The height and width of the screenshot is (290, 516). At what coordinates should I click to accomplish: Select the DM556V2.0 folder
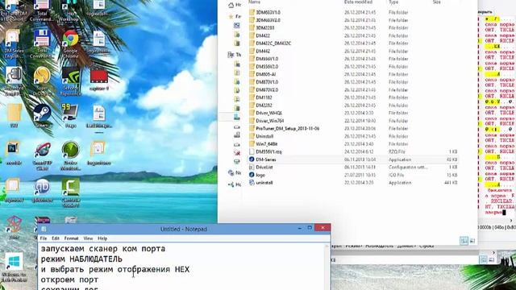[353, 66]
